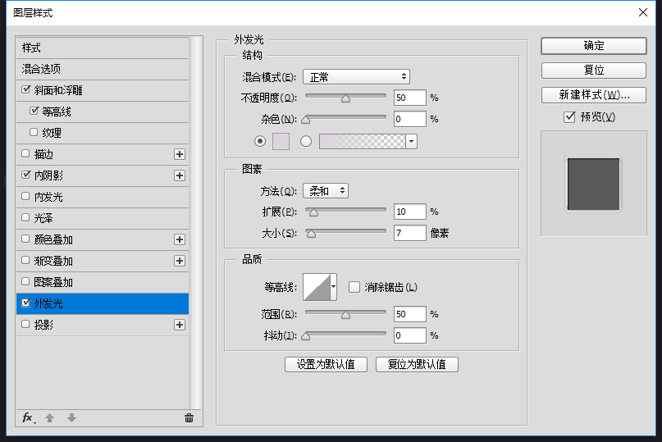This screenshot has width=662, height=442.
Task: Toggle the 等高线 sub-effect checkbox in the styles list
Action: point(34,111)
